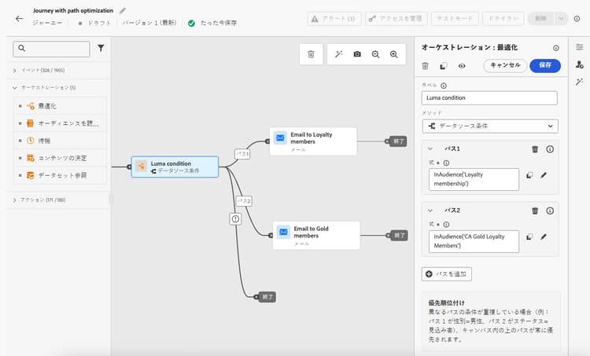Open the method dropdown データソース条件

[490, 126]
